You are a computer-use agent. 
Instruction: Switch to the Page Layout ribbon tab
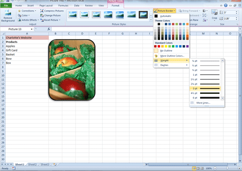(x=46, y=6)
